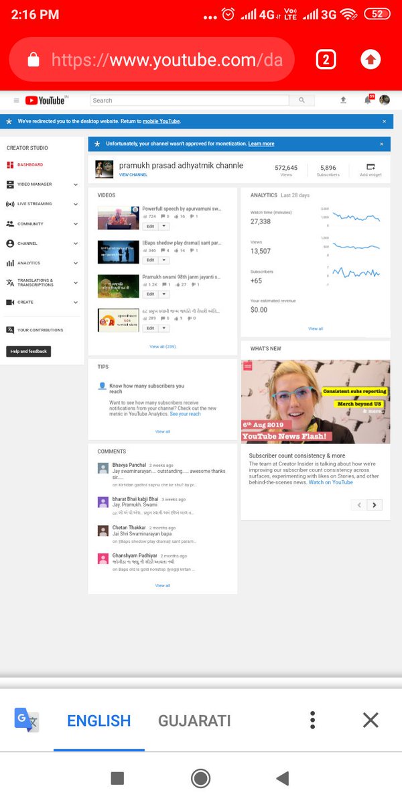This screenshot has width=402, height=805.
Task: Click the Watch on YouTube link
Action: [x=330, y=482]
